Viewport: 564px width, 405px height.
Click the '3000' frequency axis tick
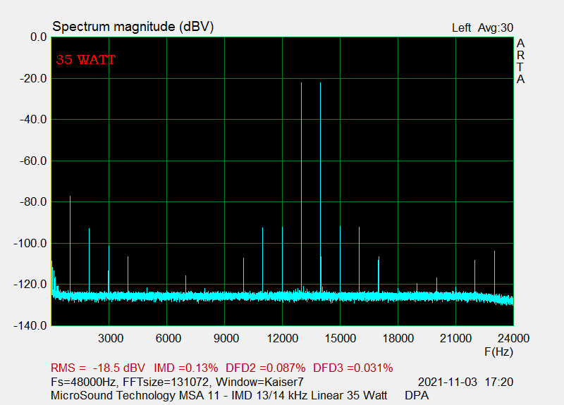coord(111,339)
